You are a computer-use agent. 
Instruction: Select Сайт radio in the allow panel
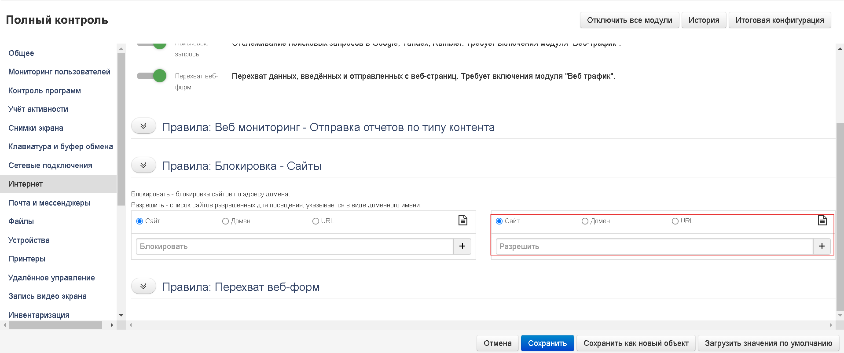tap(499, 221)
